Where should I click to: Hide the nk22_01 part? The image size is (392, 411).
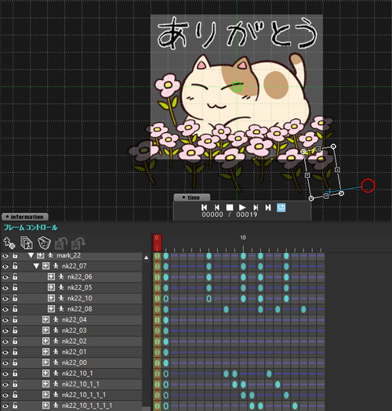pyautogui.click(x=5, y=352)
